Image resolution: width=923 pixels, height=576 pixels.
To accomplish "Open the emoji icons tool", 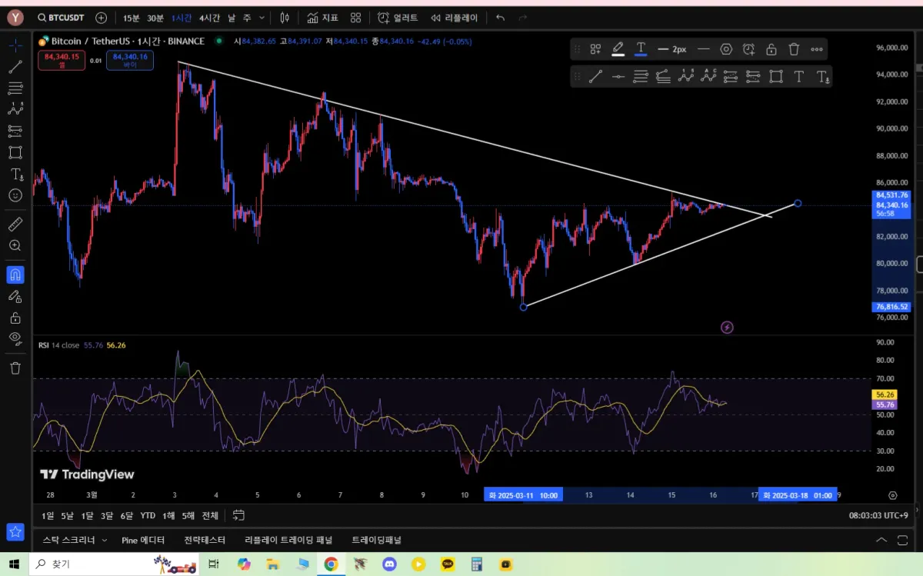I will [15, 195].
